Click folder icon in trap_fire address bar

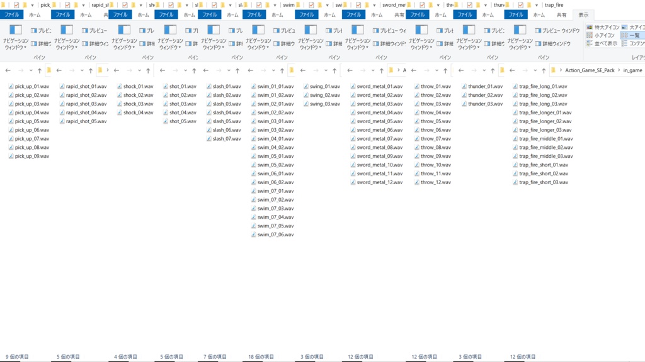pyautogui.click(x=553, y=70)
